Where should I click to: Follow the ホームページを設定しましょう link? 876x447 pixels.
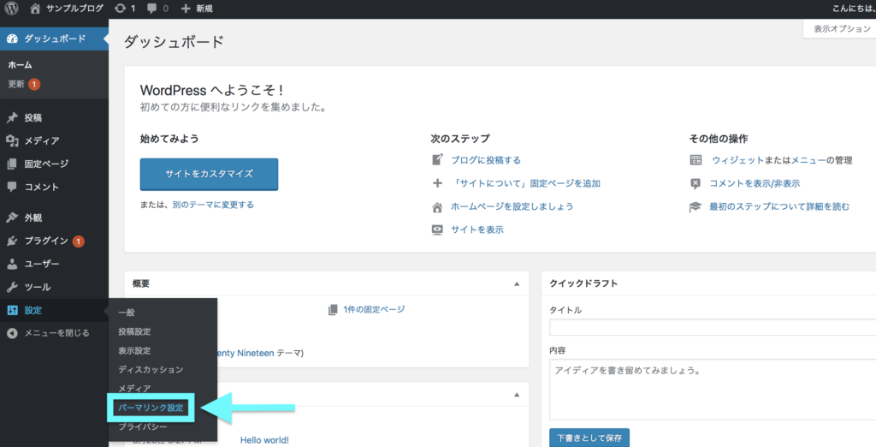[x=512, y=206]
